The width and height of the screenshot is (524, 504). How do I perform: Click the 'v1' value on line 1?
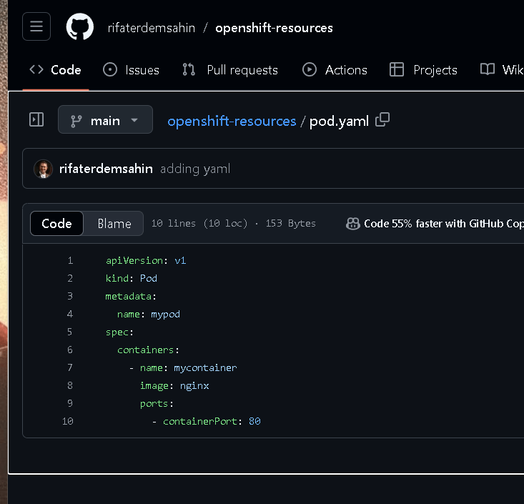point(180,260)
